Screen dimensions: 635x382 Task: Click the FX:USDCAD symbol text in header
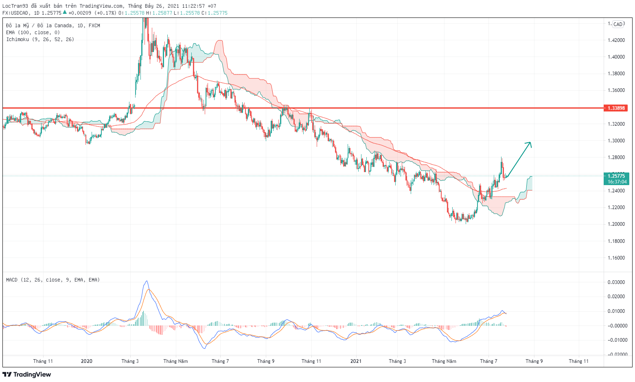point(15,13)
